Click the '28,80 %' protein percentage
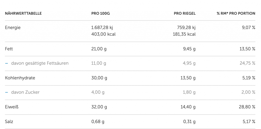The height and width of the screenshot is (129, 261). [x=247, y=107]
